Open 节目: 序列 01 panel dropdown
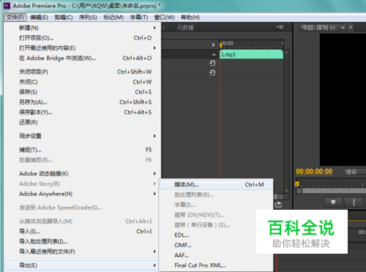Image resolution: width=366 pixels, height=272 pixels. [x=343, y=28]
